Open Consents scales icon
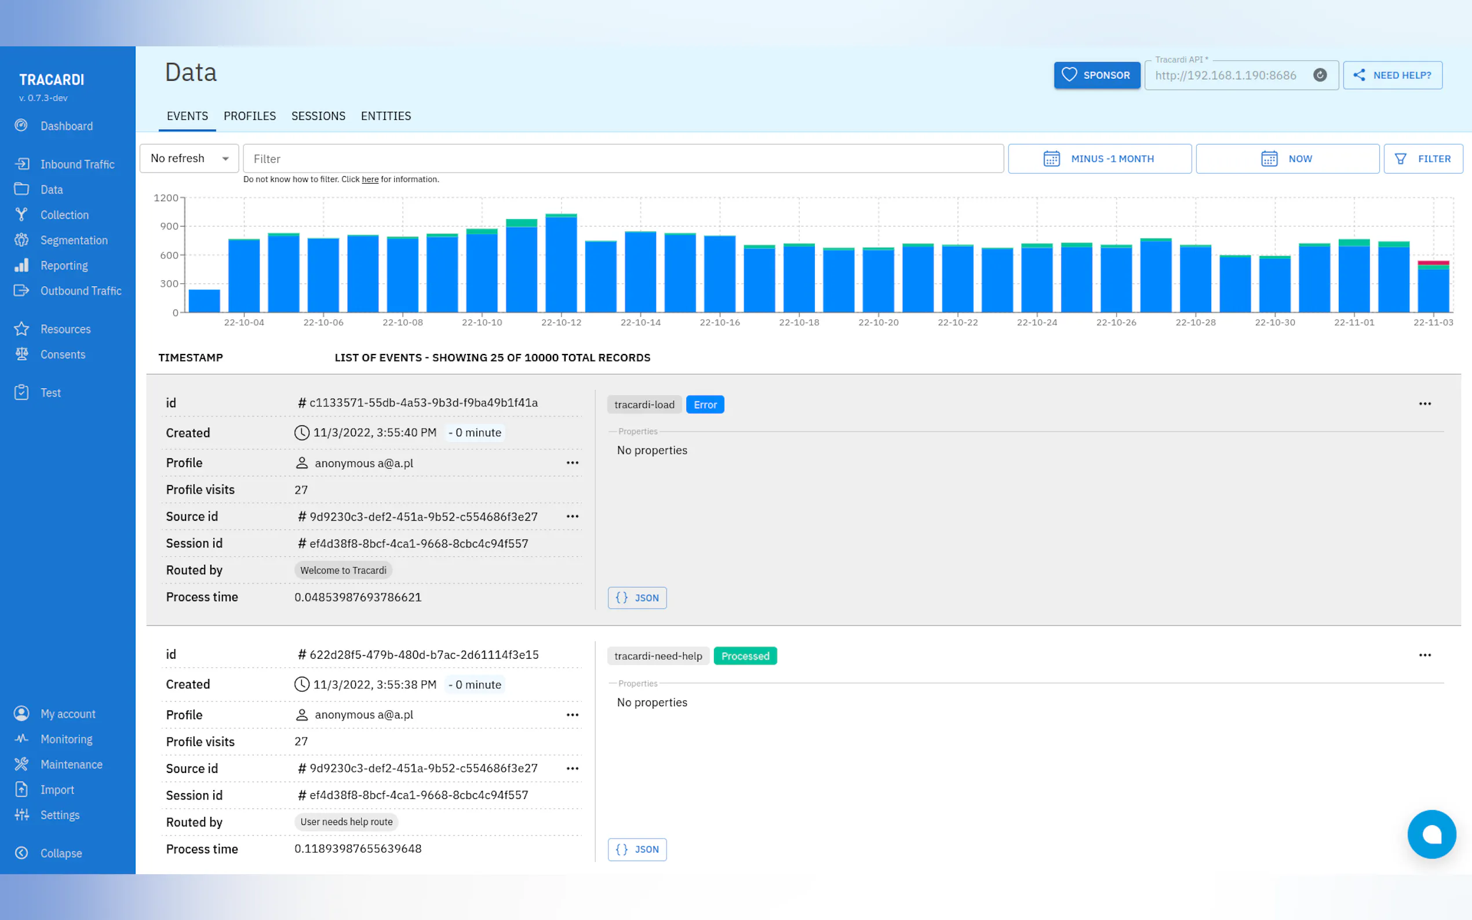The height and width of the screenshot is (920, 1472). (x=21, y=354)
